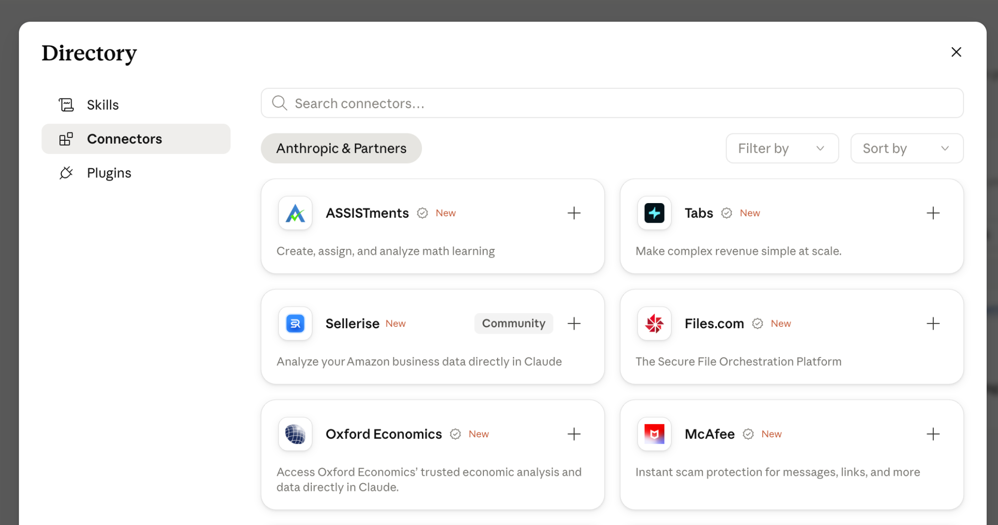Click the Community tag on Sellerise
This screenshot has width=998, height=525.
click(514, 323)
